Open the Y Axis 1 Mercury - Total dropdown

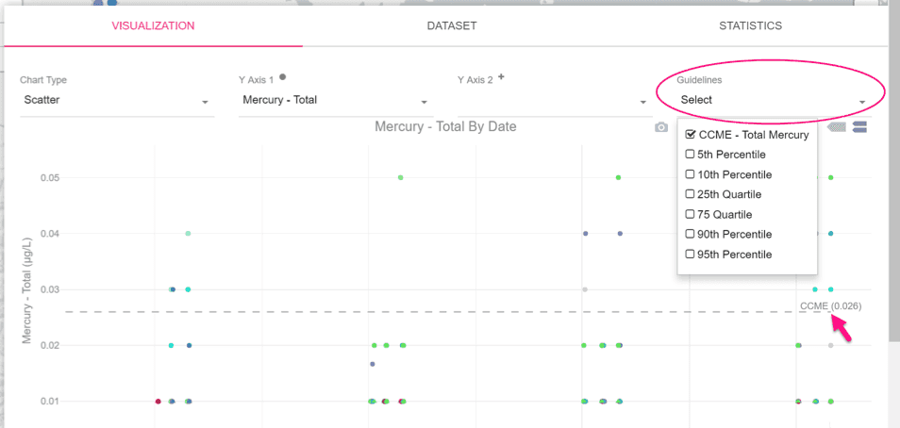[336, 101]
